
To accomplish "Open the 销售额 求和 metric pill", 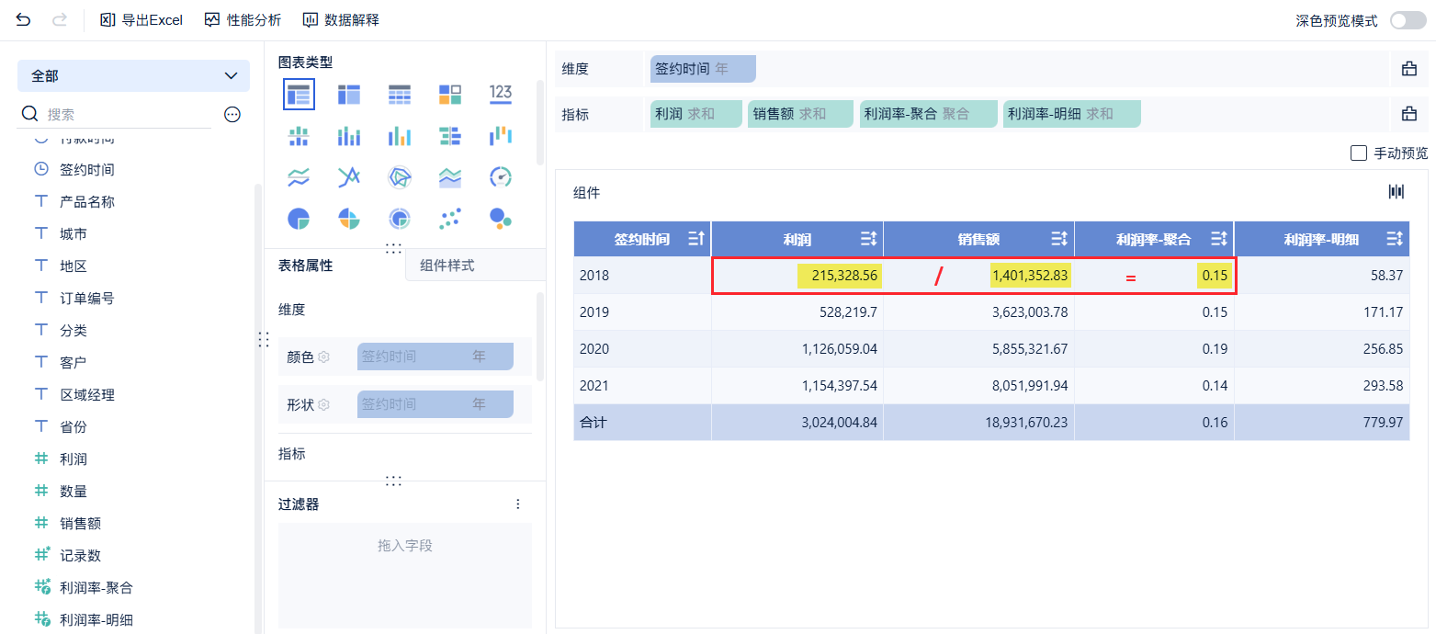I will click(800, 114).
